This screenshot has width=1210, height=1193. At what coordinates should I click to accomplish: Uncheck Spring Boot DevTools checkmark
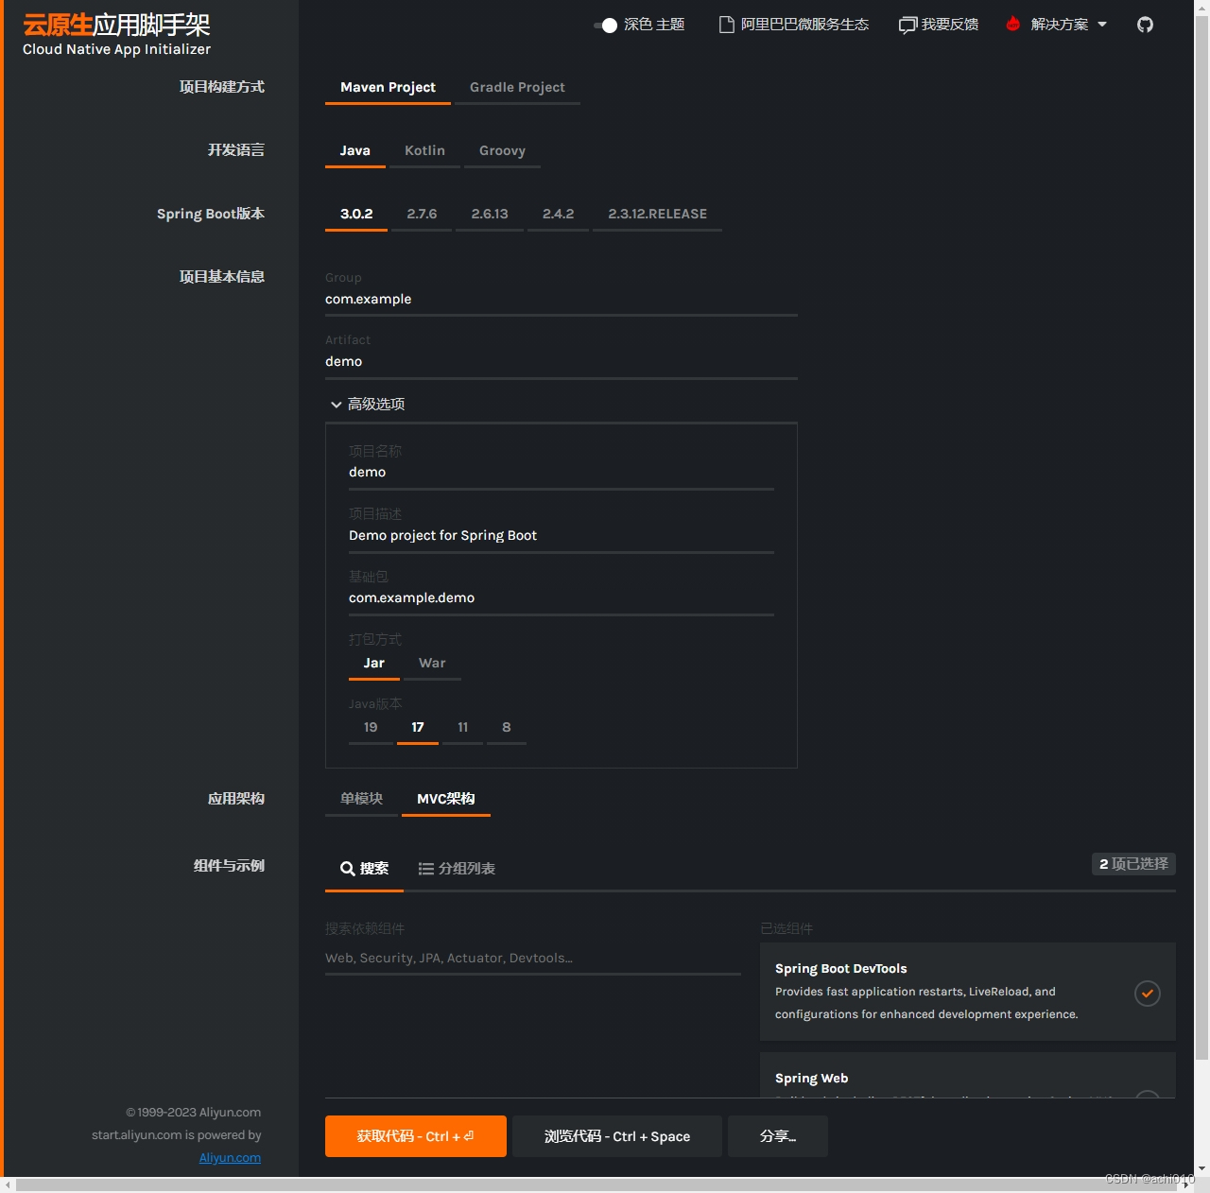point(1148,994)
